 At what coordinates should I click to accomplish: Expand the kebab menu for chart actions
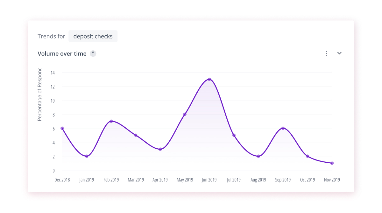[x=326, y=53]
